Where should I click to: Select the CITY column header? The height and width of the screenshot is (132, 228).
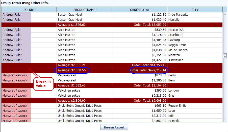pyautogui.click(x=195, y=10)
